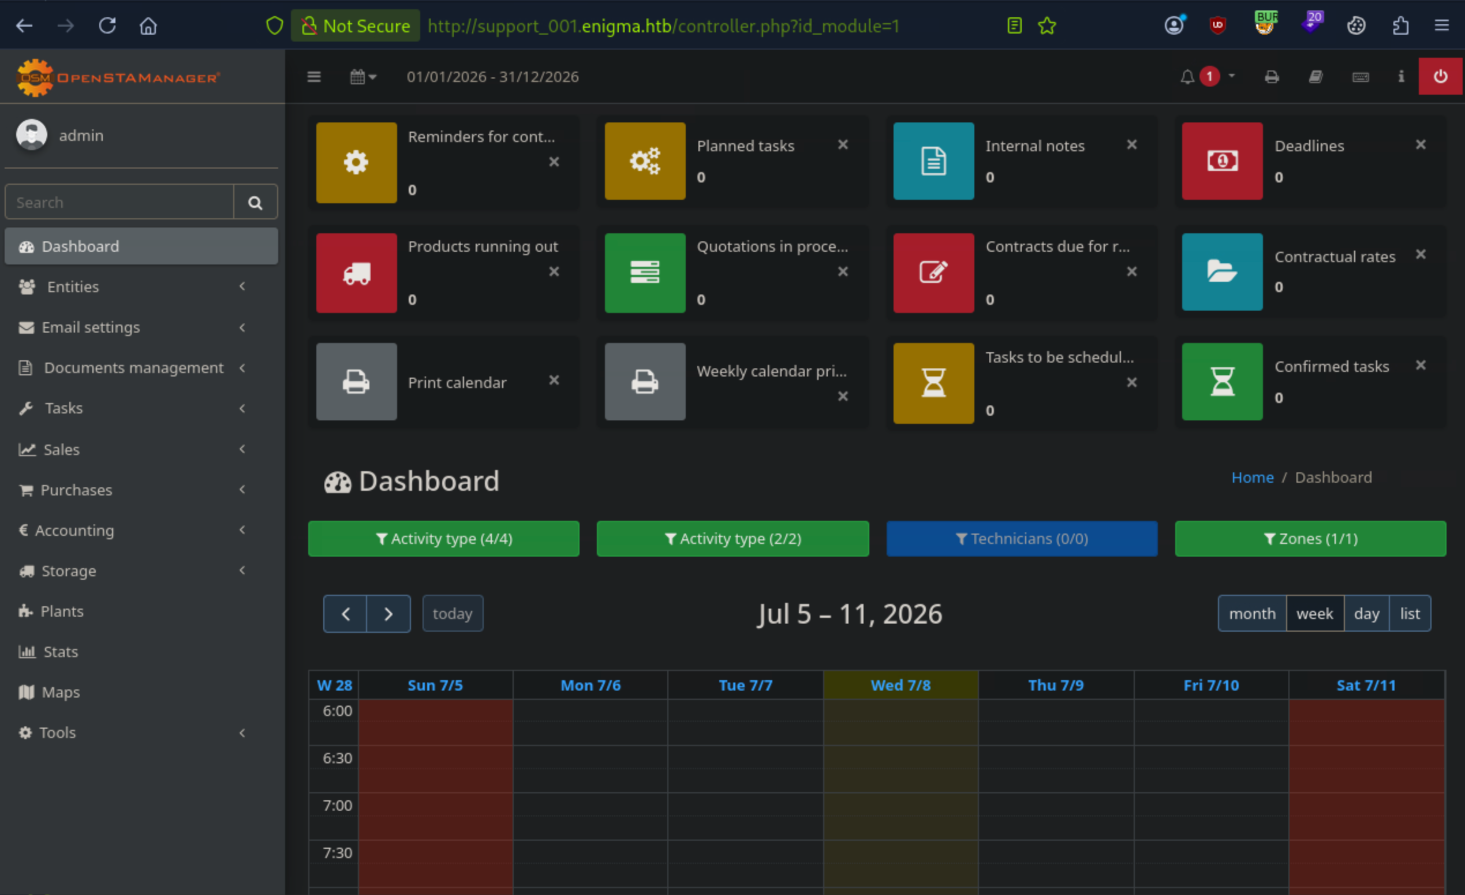Open Quotations in process list icon
Viewport: 1465px width, 895px height.
tap(645, 273)
